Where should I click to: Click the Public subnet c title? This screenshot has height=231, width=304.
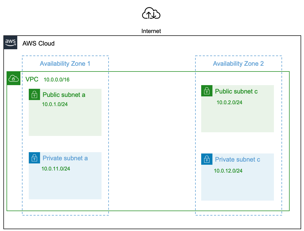point(236,91)
